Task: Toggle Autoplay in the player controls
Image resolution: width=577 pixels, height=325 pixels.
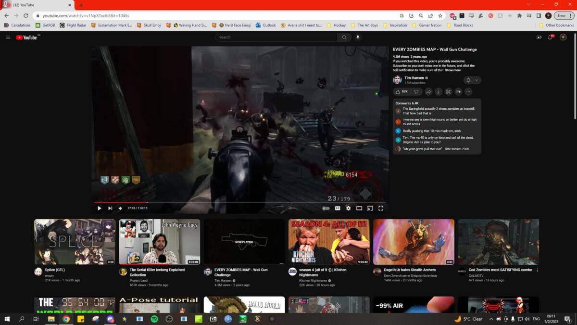Action: click(326, 208)
